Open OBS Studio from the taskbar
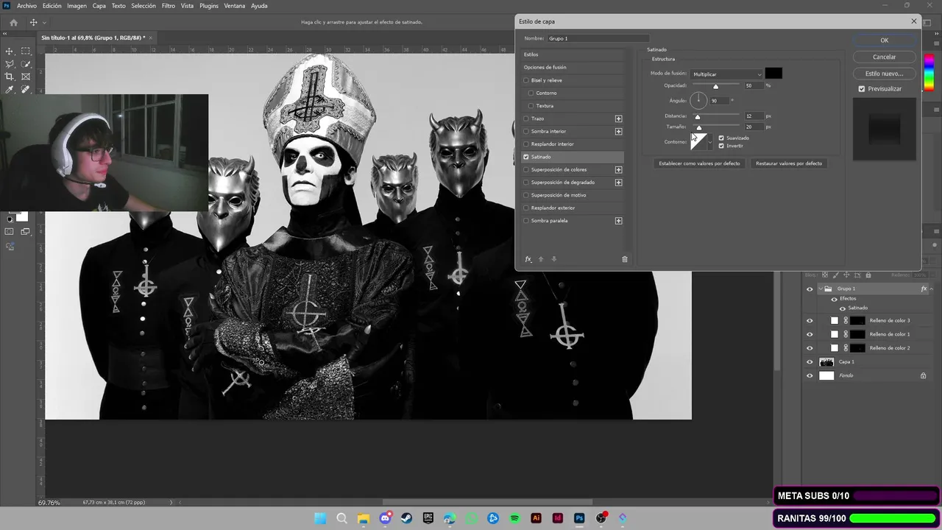Viewport: 942px width, 530px height. tap(601, 518)
